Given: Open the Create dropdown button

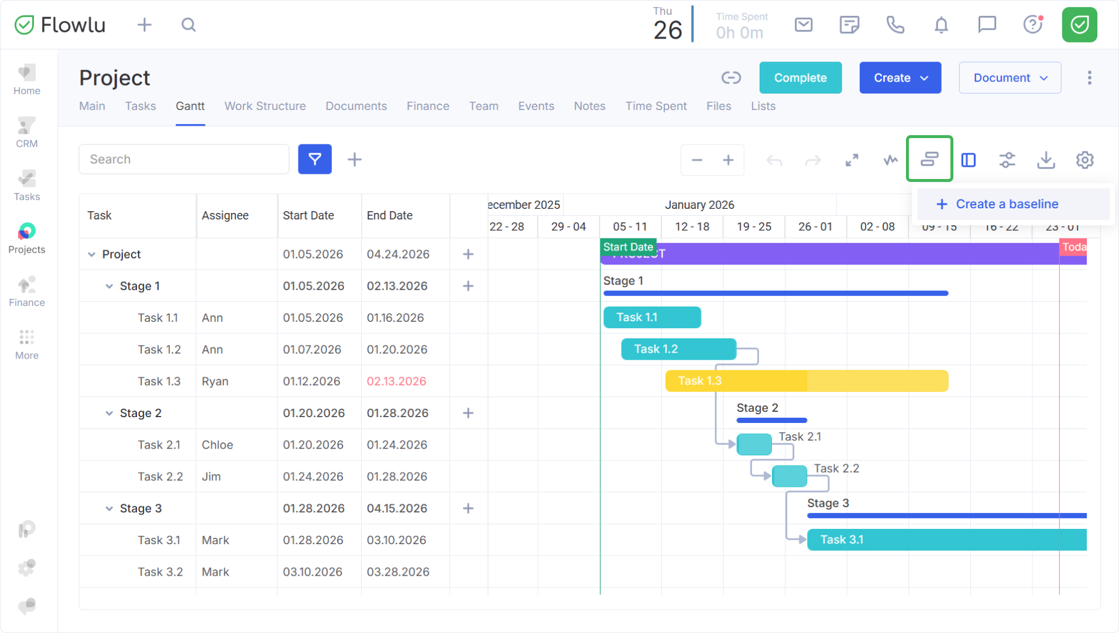Looking at the screenshot, I should point(900,78).
